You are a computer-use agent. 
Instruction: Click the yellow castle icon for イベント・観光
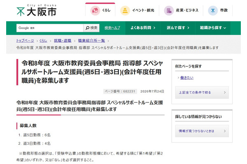pos(125,11)
